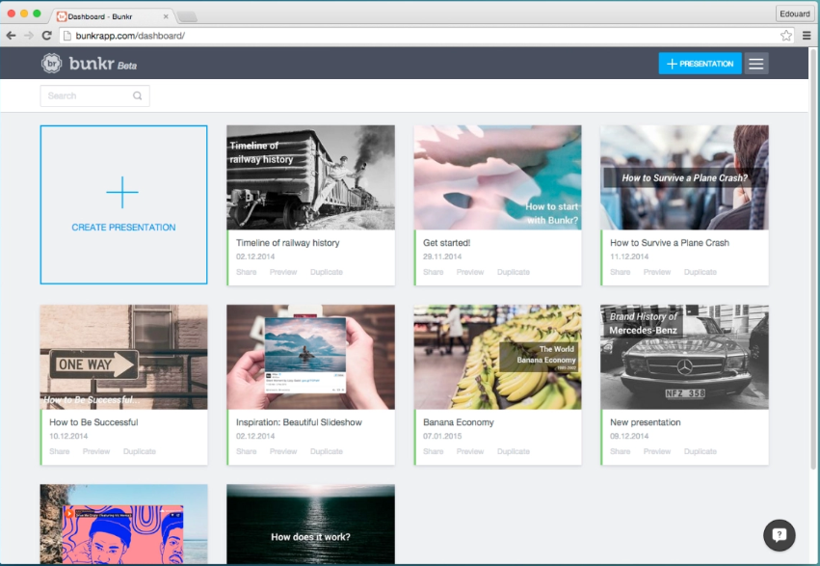Duplicate the How to Be Successful presentation

click(x=140, y=450)
